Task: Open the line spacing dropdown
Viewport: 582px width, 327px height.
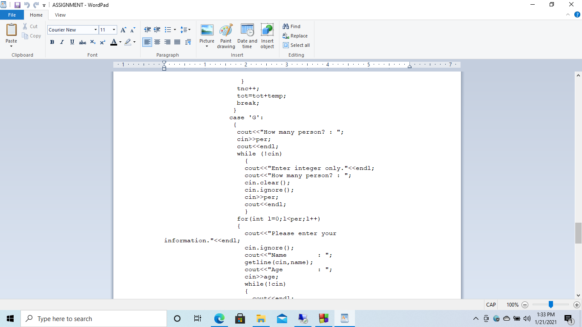Action: point(186,30)
